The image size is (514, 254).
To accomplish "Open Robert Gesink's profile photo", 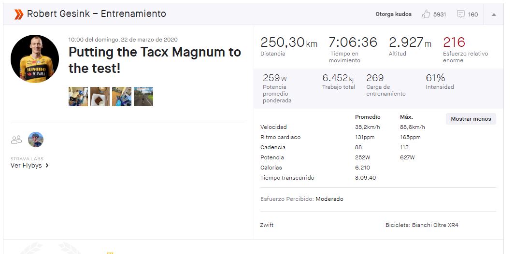I will tap(35, 58).
